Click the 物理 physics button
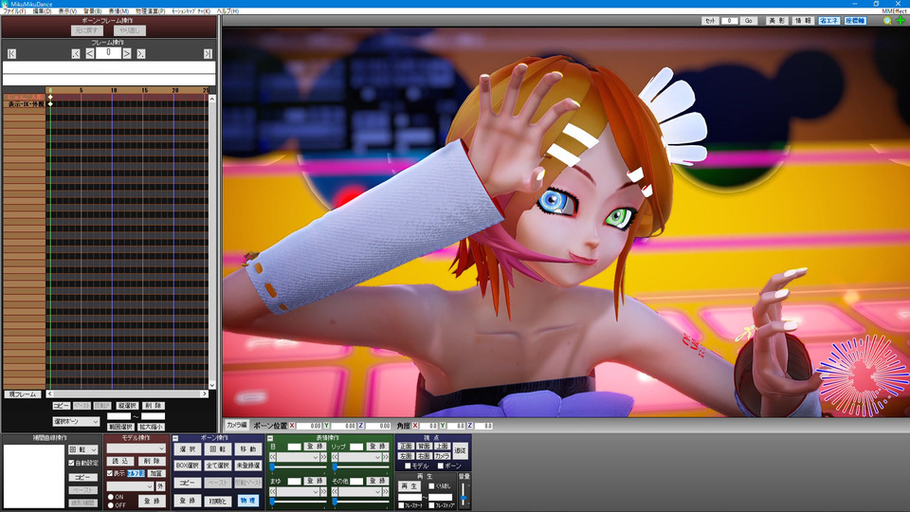 (x=246, y=500)
